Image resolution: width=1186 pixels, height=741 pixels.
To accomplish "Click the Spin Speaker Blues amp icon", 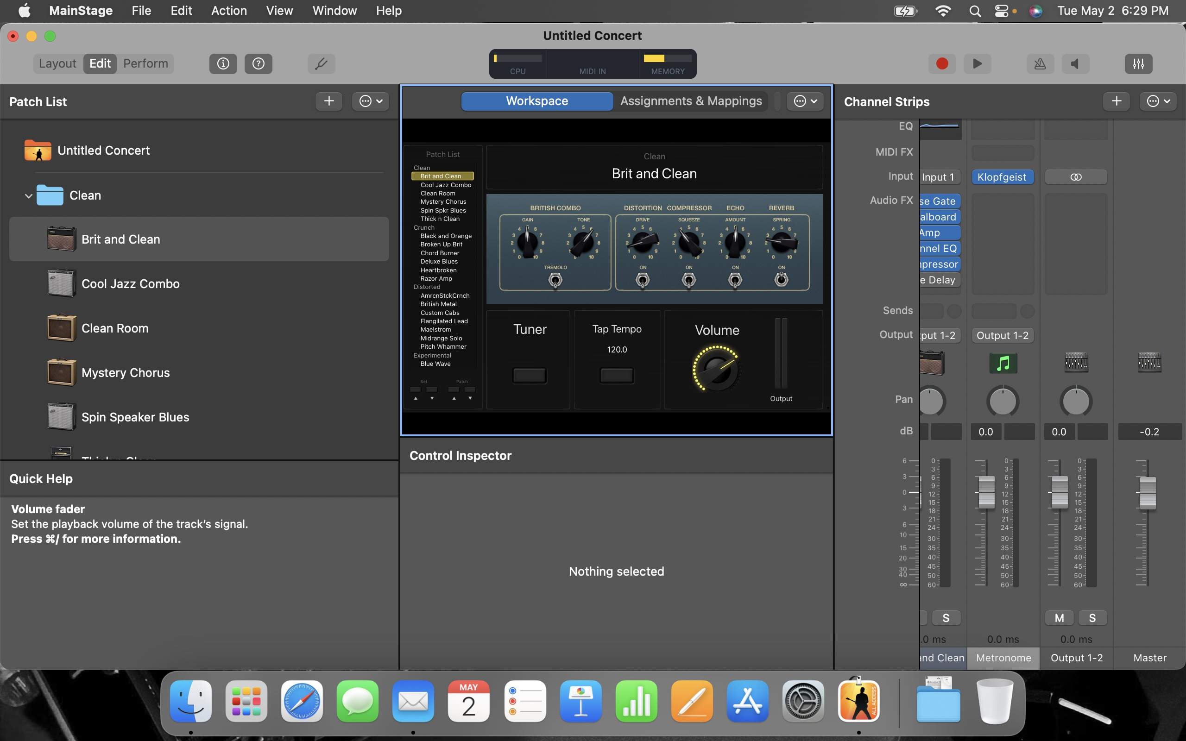I will click(x=61, y=417).
